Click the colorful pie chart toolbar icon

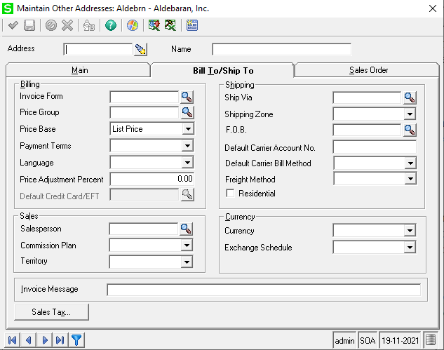pos(133,25)
